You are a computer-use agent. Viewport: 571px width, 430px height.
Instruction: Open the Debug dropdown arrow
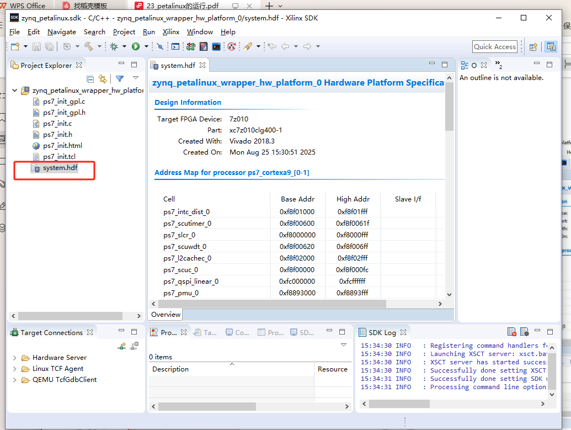[x=124, y=46]
